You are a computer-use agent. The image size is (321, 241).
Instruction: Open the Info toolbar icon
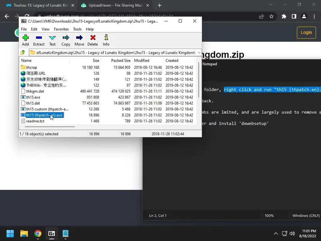pyautogui.click(x=106, y=40)
